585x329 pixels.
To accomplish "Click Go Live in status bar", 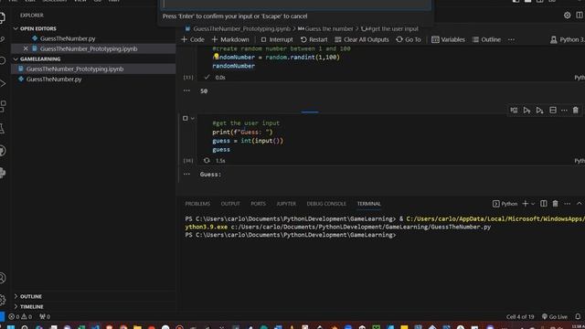I will click(x=555, y=317).
